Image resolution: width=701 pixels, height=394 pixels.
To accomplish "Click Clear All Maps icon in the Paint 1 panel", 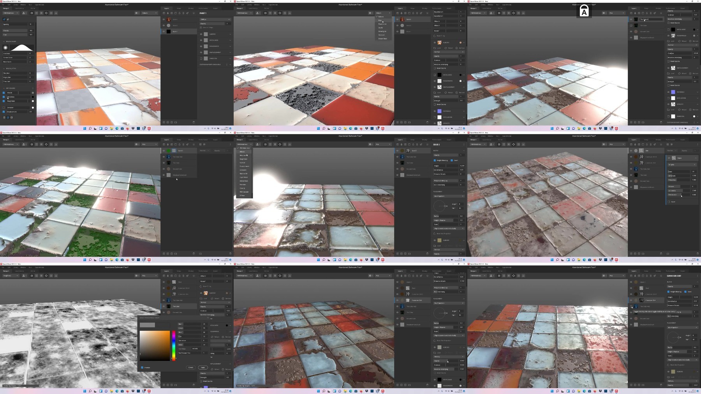I will tap(201, 27).
